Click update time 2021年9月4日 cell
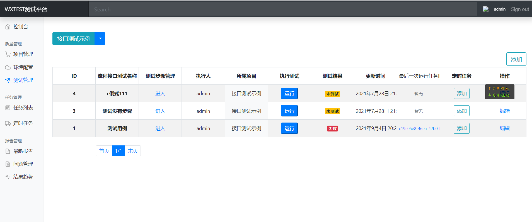Screen dimensions: 532x222 376,128
